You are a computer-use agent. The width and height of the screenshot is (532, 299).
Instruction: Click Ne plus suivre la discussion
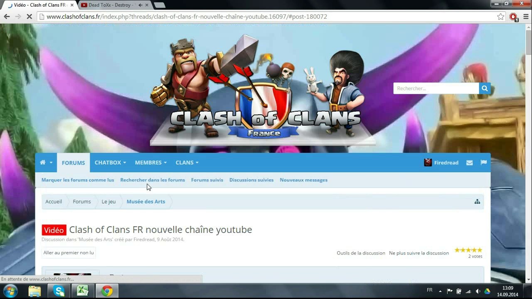pyautogui.click(x=419, y=253)
